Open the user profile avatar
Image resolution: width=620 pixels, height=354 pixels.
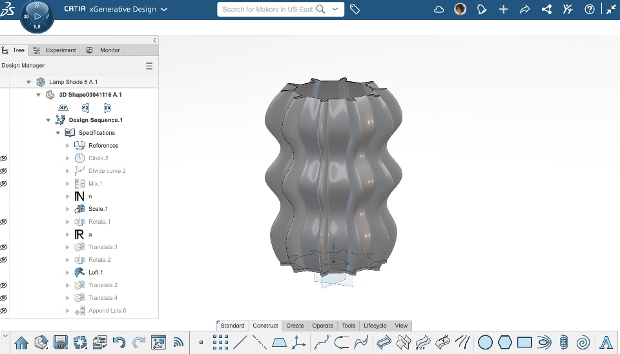[460, 9]
